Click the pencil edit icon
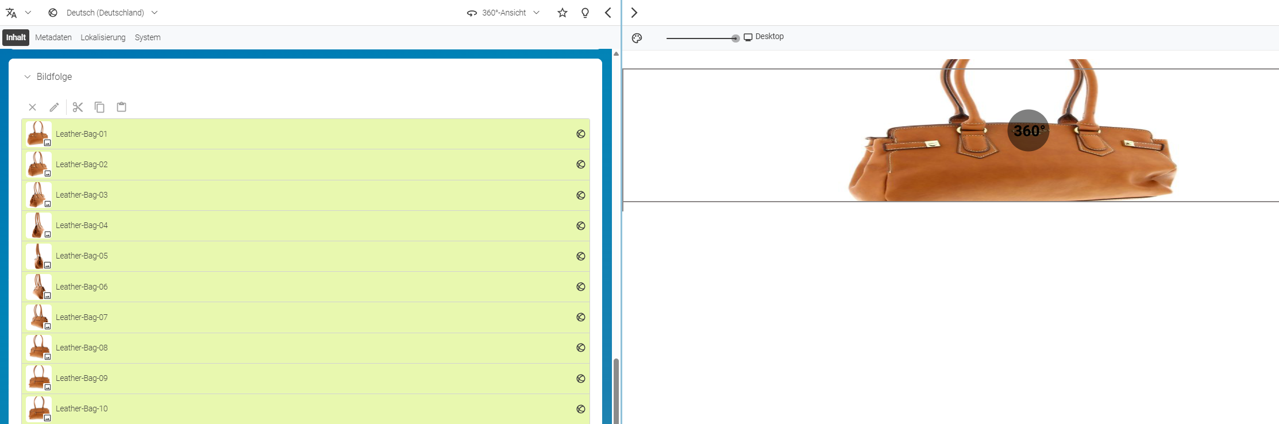 coord(54,107)
